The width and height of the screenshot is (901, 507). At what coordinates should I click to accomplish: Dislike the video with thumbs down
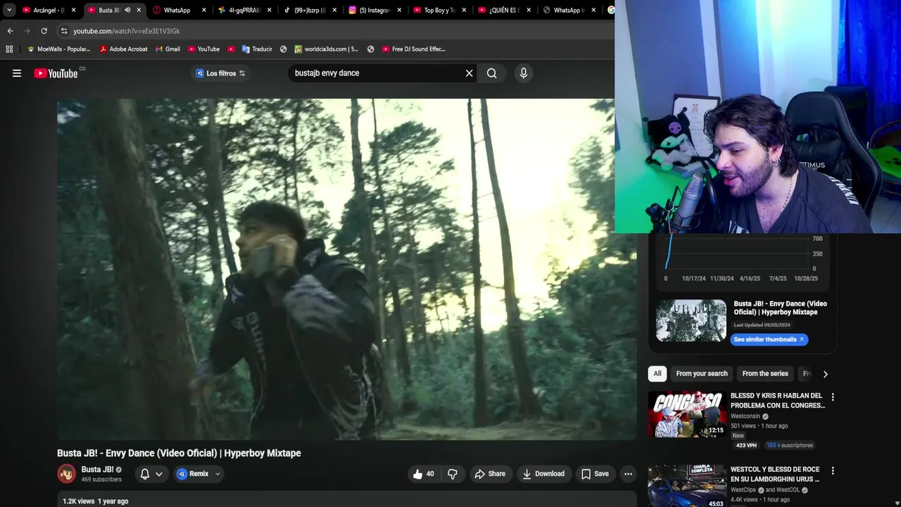[x=453, y=474]
